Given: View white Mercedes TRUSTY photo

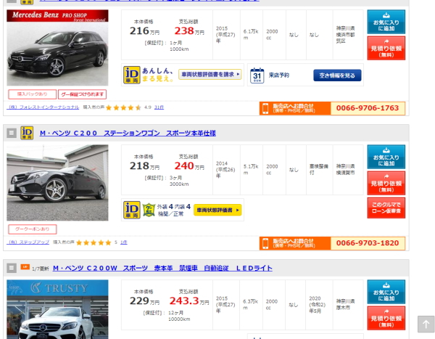Looking at the screenshot, I should (57, 309).
